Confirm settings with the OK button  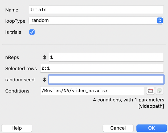pos(151,128)
